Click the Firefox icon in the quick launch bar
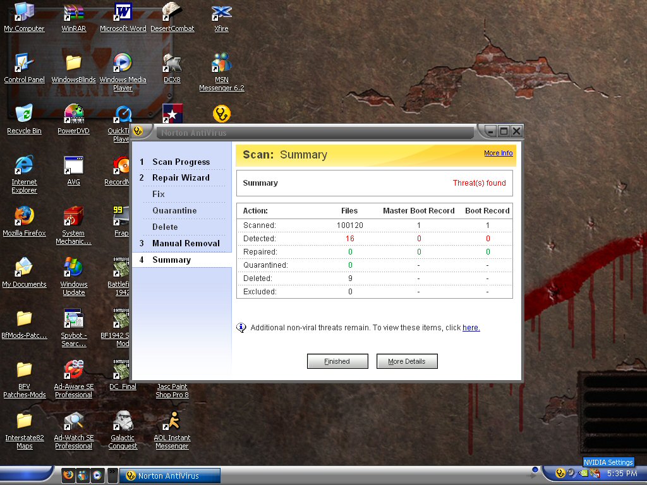Viewport: 647px width, 485px height. 68,475
